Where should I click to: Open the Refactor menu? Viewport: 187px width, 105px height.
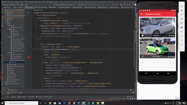[32, 2]
